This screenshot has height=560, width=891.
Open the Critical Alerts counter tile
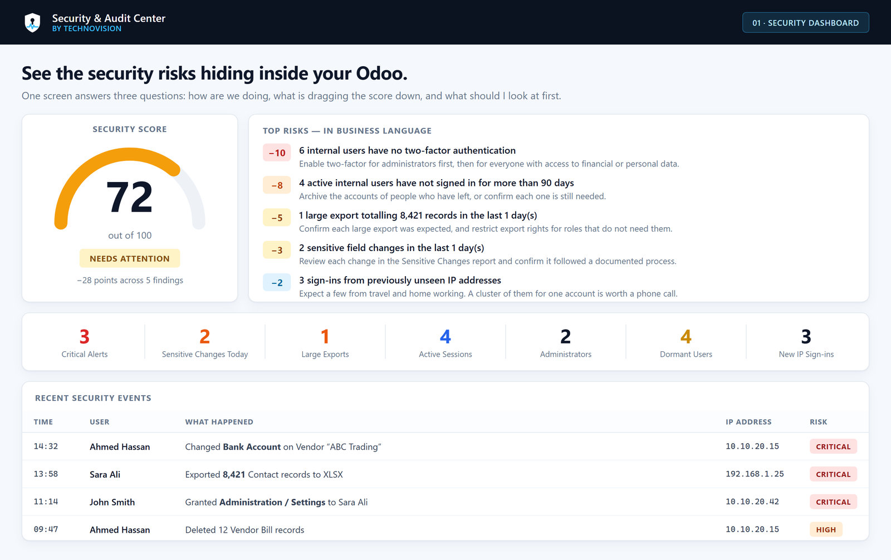(85, 342)
